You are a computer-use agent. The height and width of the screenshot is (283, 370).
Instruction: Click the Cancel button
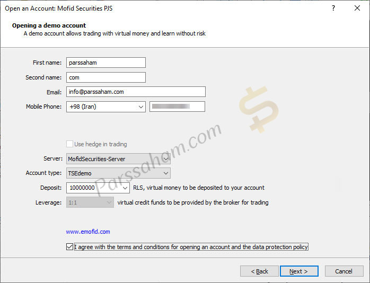(344, 271)
